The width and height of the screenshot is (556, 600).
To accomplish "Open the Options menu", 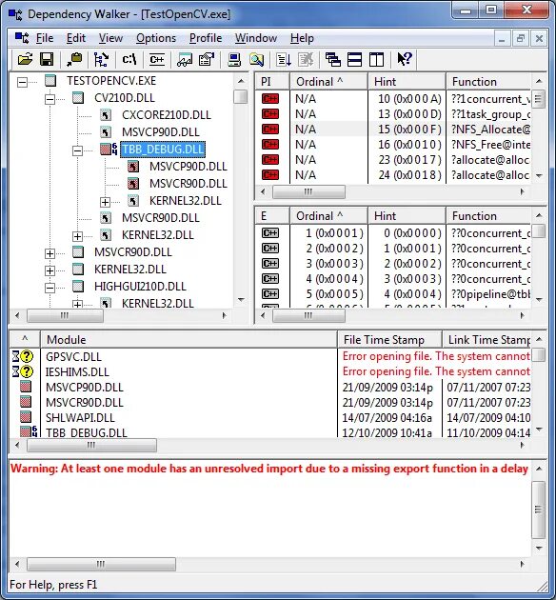I will 156,38.
